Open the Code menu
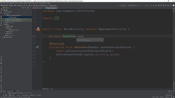This screenshot has height=98, width=175. [16, 3]
